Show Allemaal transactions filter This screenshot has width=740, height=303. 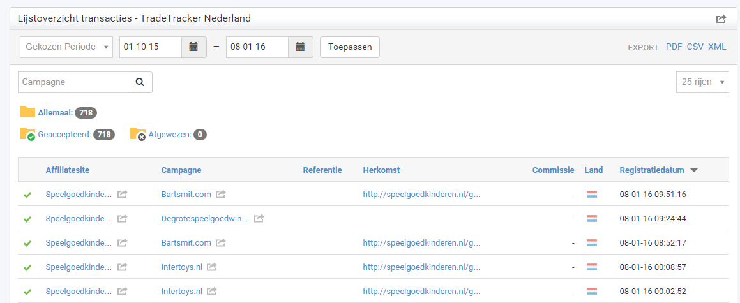pyautogui.click(x=55, y=113)
